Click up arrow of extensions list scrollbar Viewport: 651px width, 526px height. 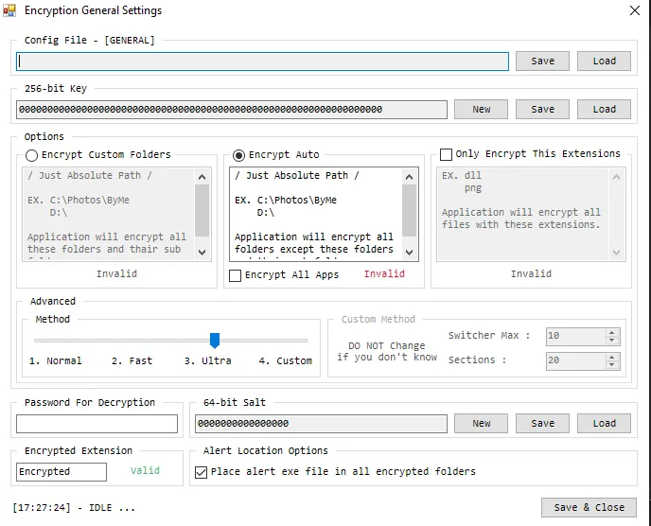click(616, 177)
